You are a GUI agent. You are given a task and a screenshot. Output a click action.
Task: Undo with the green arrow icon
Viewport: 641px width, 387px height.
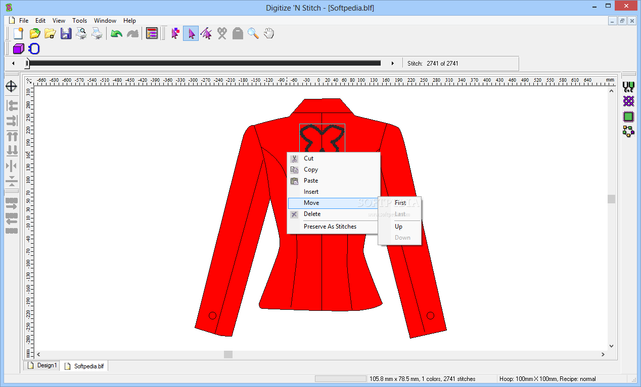coord(117,34)
